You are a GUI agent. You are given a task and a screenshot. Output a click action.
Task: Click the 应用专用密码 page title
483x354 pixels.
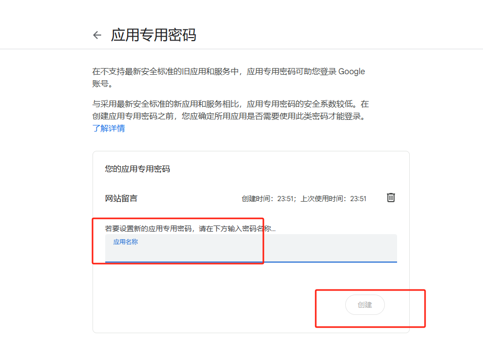tap(154, 35)
